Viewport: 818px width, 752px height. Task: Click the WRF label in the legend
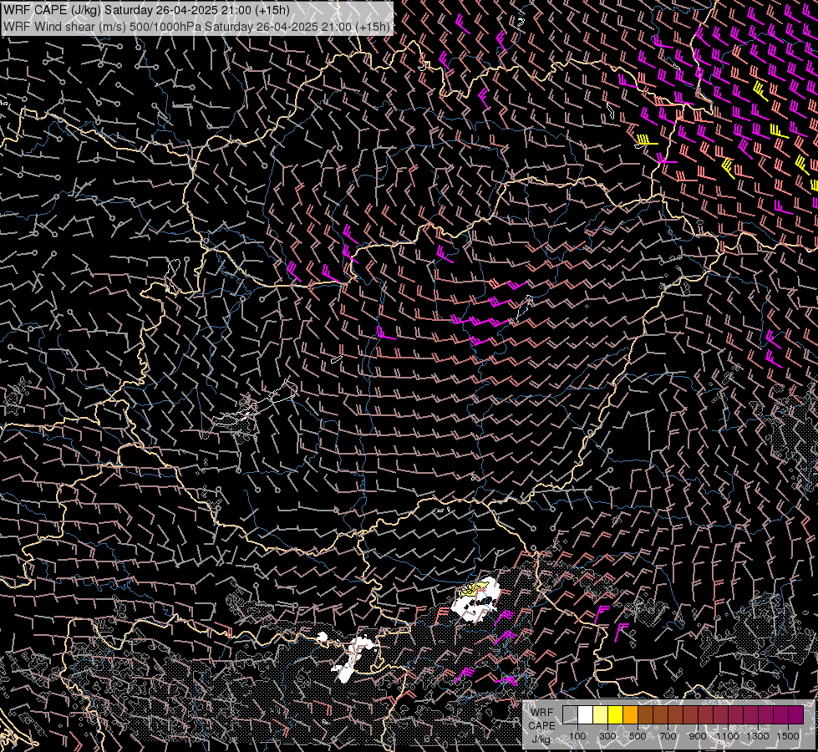pyautogui.click(x=541, y=713)
